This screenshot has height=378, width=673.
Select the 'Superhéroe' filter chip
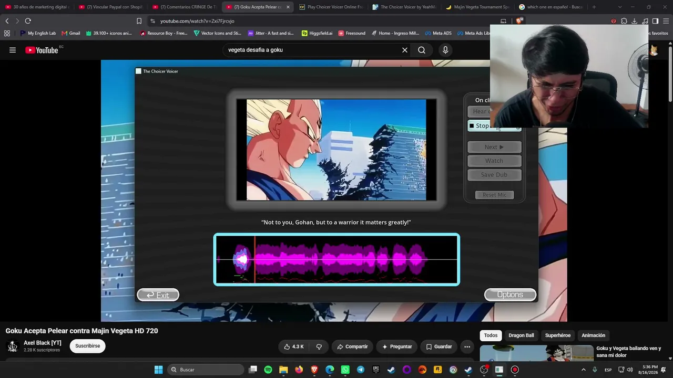(558, 335)
